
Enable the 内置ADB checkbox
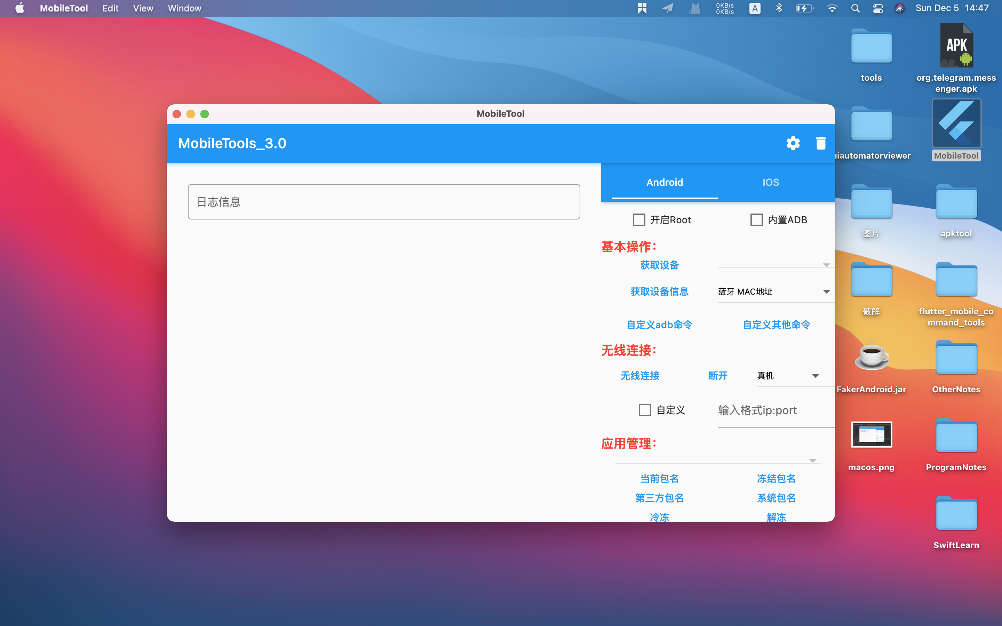(x=756, y=219)
